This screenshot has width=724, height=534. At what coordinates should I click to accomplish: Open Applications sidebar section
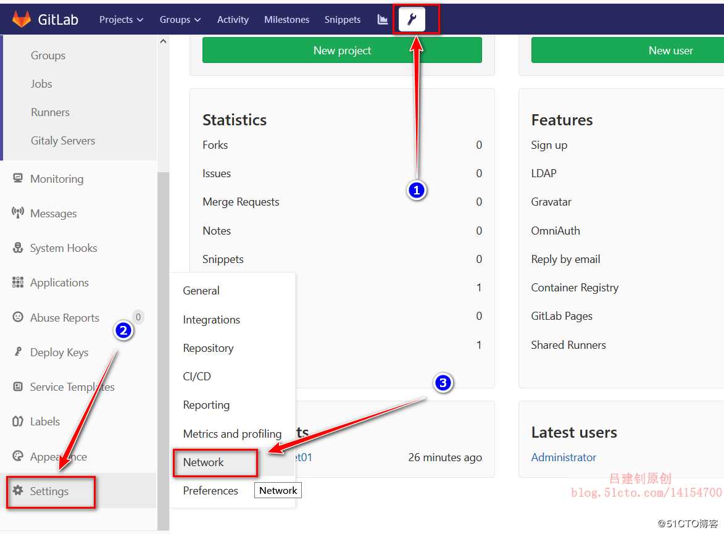click(60, 283)
